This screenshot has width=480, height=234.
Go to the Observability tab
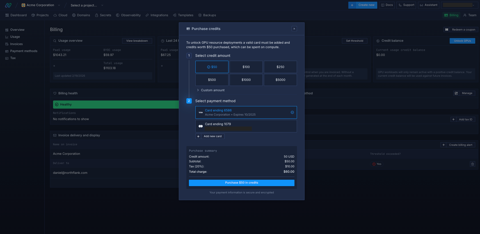pos(128,15)
